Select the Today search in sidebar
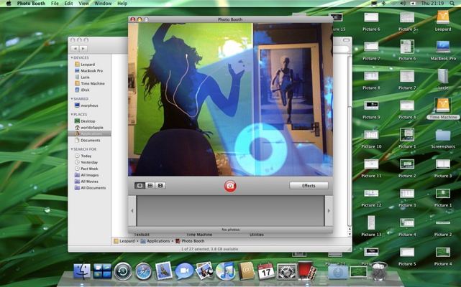The height and width of the screenshot is (287, 461). [x=86, y=156]
